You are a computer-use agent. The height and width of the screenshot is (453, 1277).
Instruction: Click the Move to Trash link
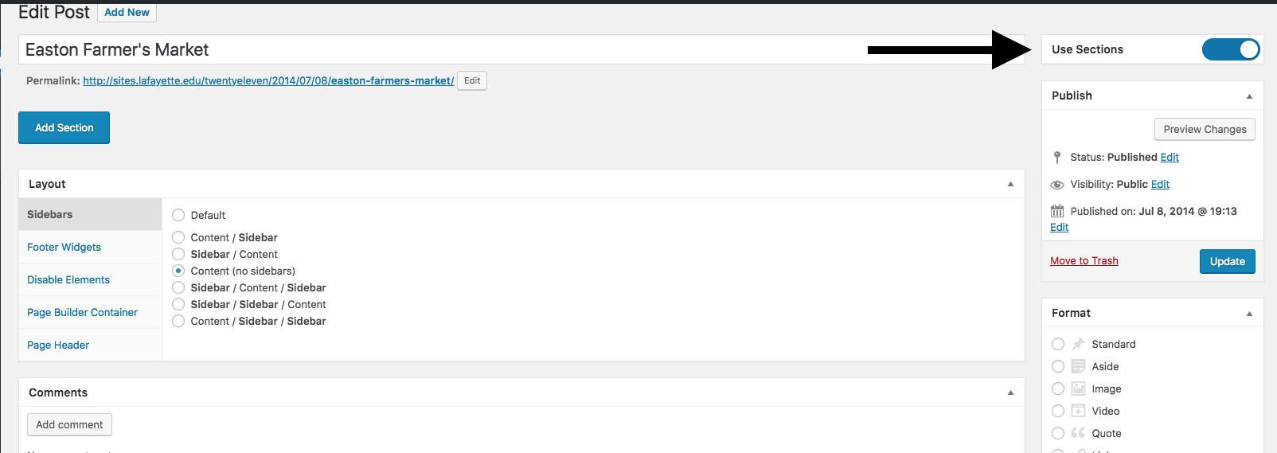(x=1084, y=260)
